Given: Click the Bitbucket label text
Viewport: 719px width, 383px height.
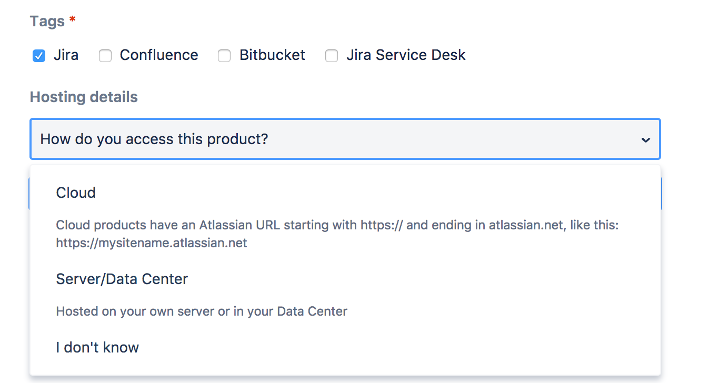Looking at the screenshot, I should [x=272, y=55].
